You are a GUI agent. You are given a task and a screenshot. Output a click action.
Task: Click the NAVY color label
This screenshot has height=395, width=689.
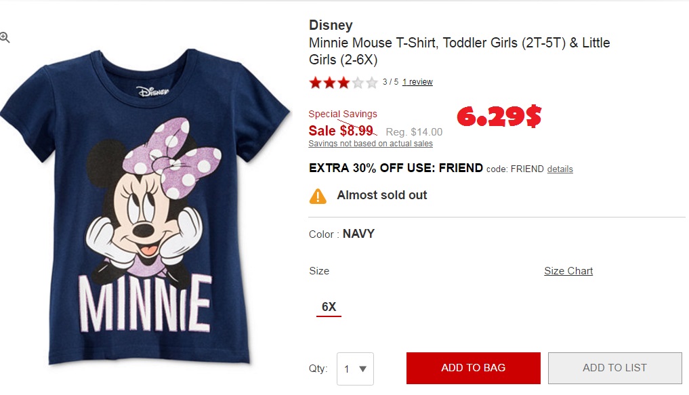point(358,234)
